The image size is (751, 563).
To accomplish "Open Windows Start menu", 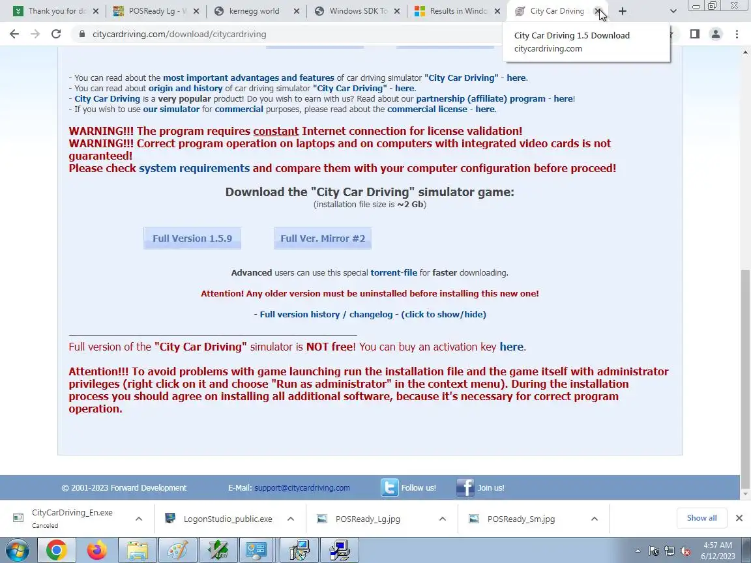I will tap(17, 551).
